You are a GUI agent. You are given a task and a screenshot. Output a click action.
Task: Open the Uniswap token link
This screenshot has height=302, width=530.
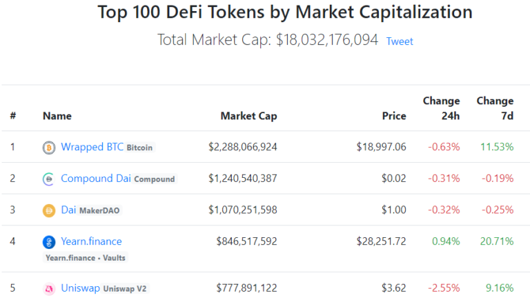(80, 288)
